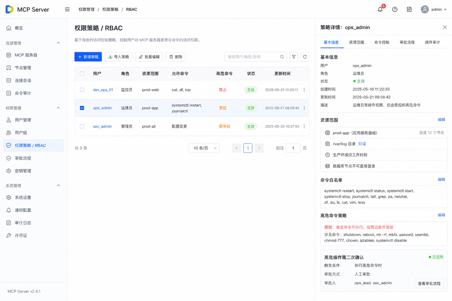Viewport: 452px width, 301px height.
Task: Click the refresh list icon
Action: (305, 57)
